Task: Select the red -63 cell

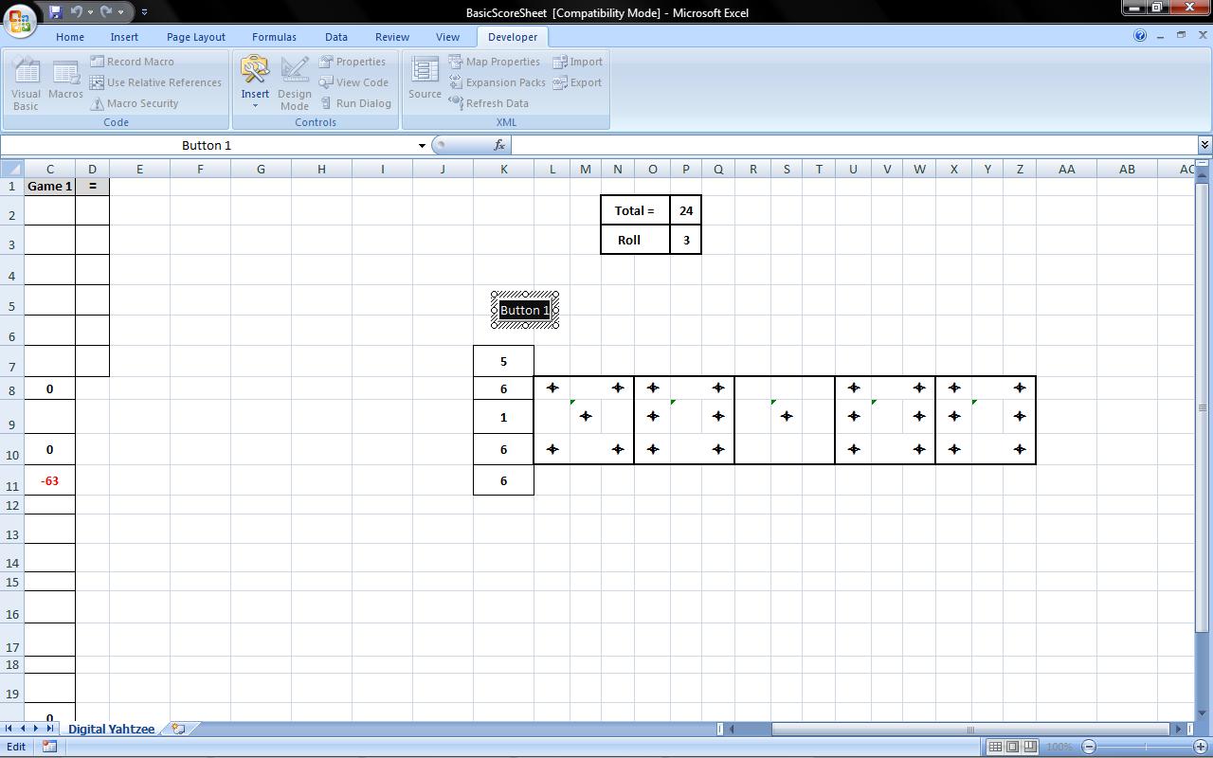Action: coord(50,480)
